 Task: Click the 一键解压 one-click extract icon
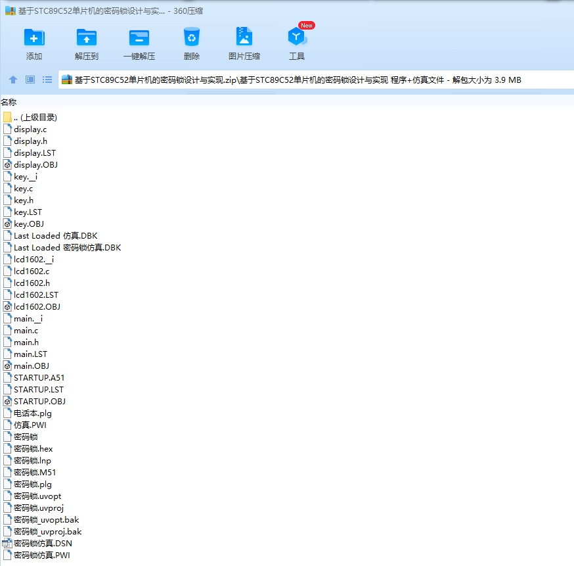pyautogui.click(x=139, y=37)
